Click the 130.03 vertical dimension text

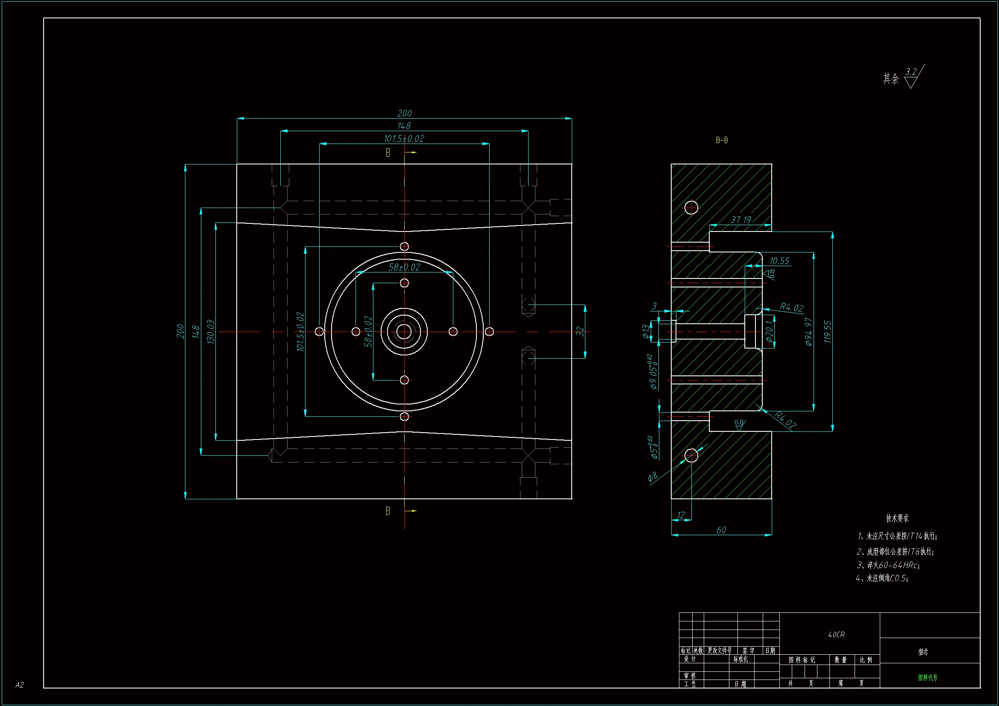pos(211,331)
